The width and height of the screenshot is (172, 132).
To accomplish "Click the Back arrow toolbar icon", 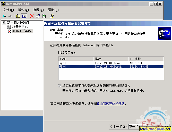I will [x=4, y=16].
